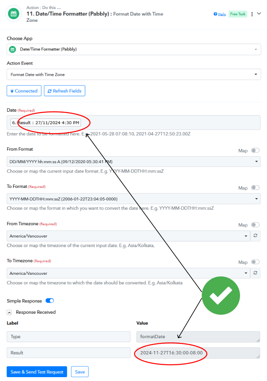Click Save & Send Test Request
Viewport: 267px width, 381px height.
[37, 372]
